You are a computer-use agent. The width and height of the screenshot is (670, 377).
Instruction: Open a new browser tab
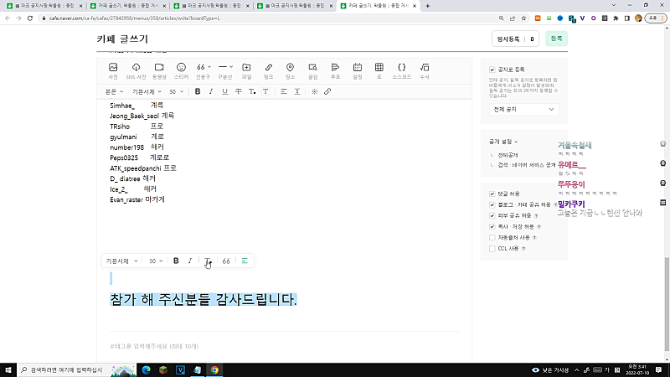428,6
